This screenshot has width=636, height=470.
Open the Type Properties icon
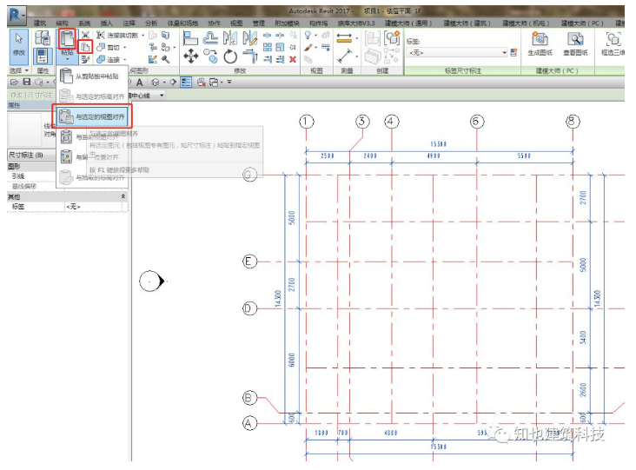(43, 38)
